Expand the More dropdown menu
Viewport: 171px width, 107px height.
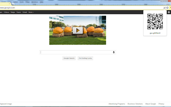coord(31,12)
